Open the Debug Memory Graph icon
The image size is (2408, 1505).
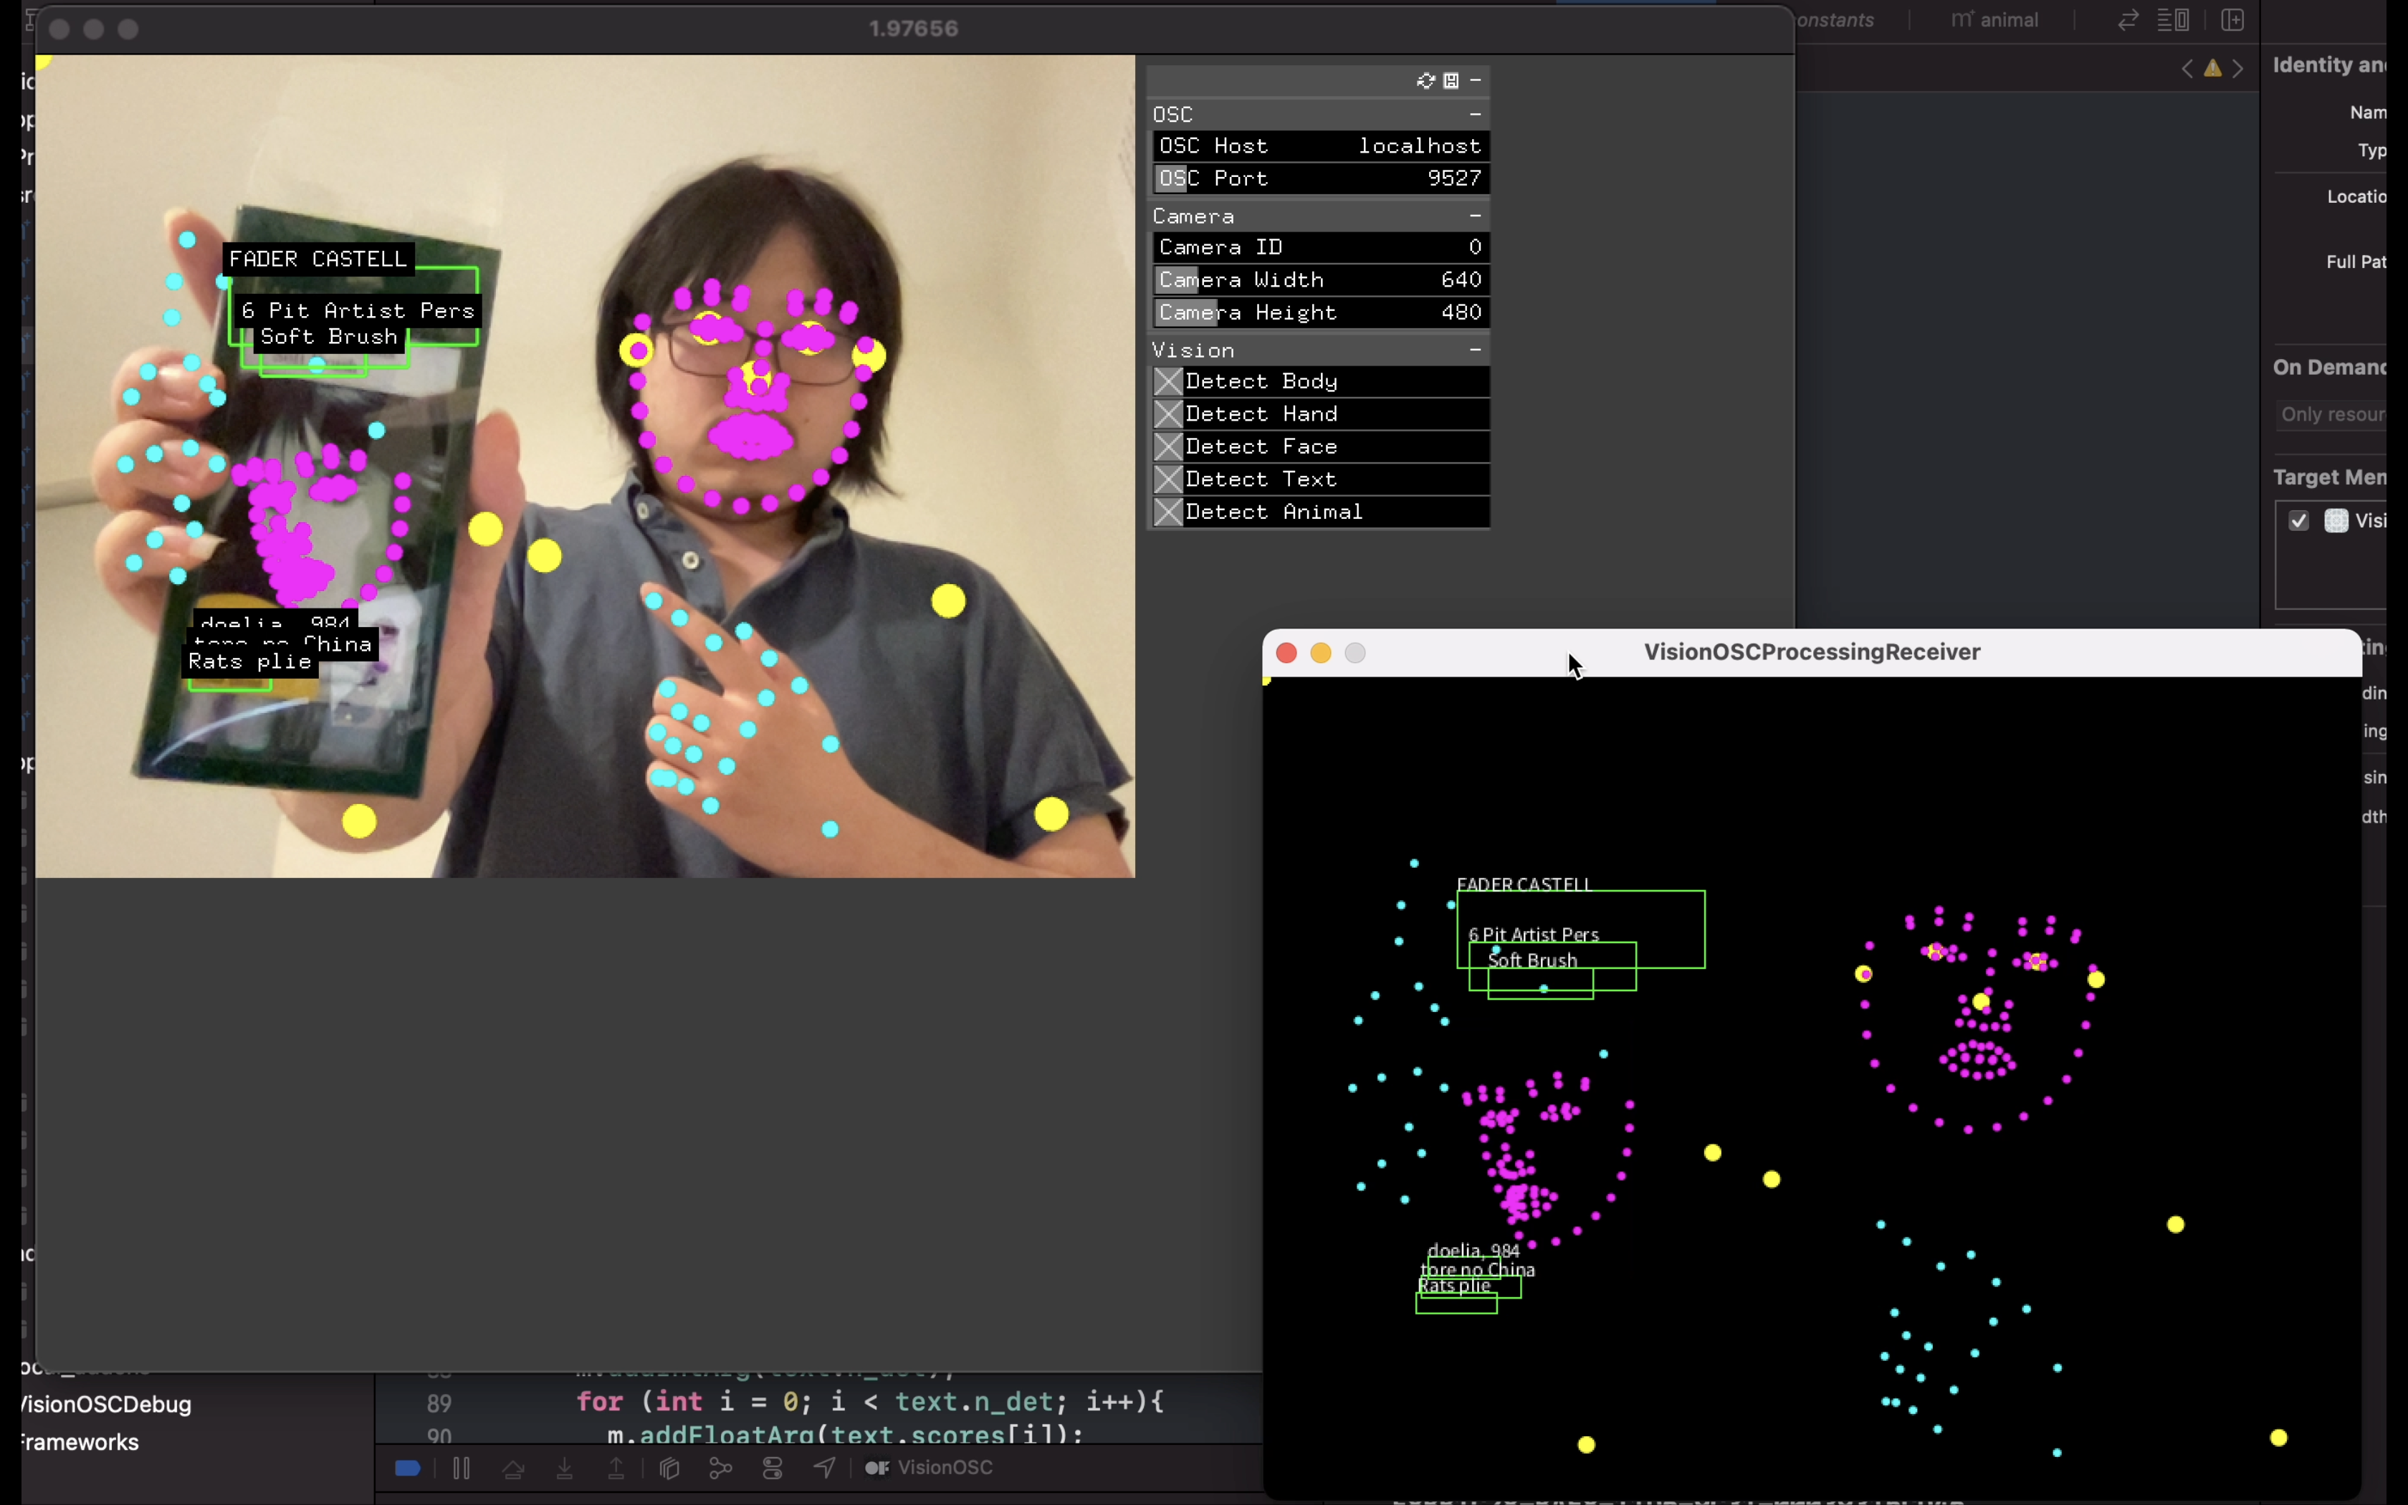click(x=720, y=1468)
